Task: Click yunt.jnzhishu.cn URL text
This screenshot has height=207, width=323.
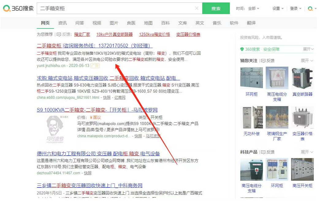Action: pyautogui.click(x=51, y=65)
